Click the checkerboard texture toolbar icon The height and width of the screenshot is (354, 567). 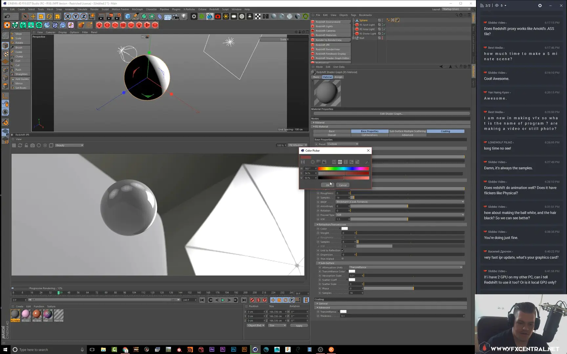[x=258, y=16]
